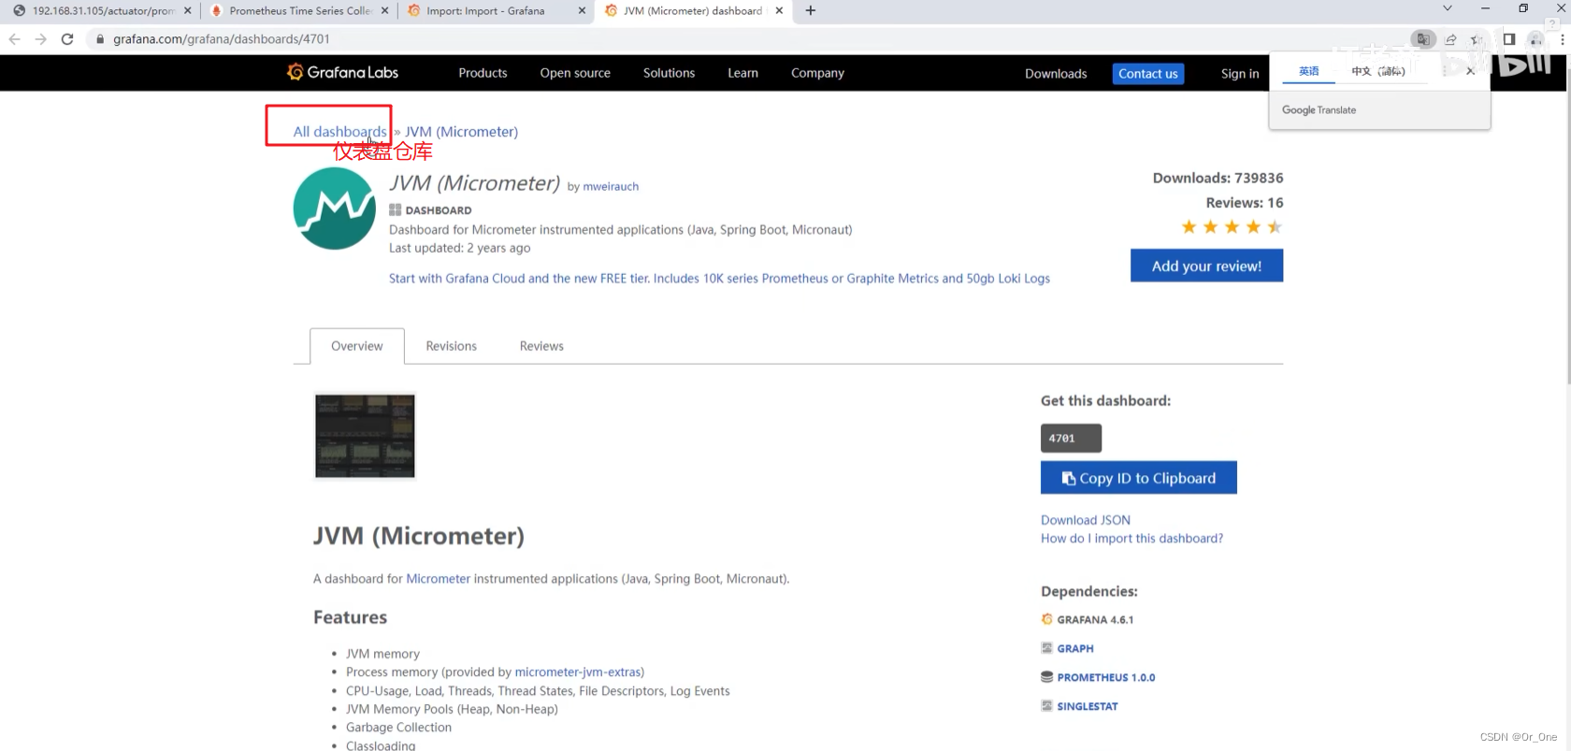The image size is (1571, 751).
Task: Close the Google Translate popup
Action: coord(1470,71)
